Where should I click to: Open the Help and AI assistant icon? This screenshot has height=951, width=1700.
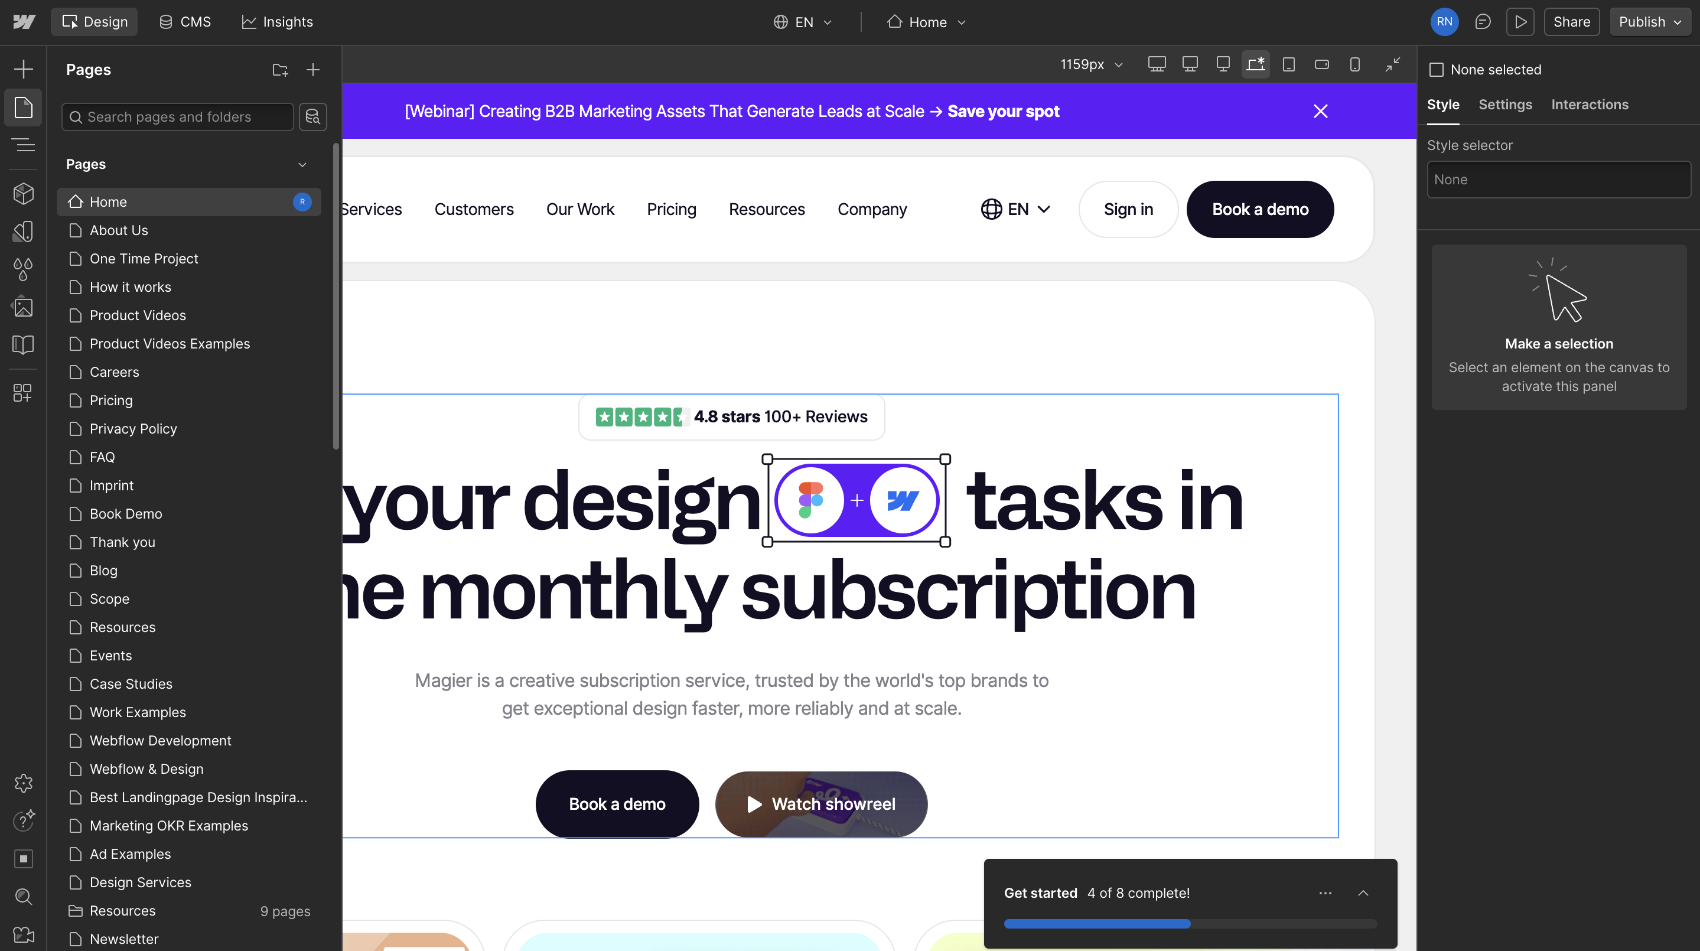24,820
